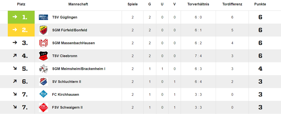Open the SGM Fürfeld/Bonfeld team page
This screenshot has height=114, width=281.
coord(70,30)
